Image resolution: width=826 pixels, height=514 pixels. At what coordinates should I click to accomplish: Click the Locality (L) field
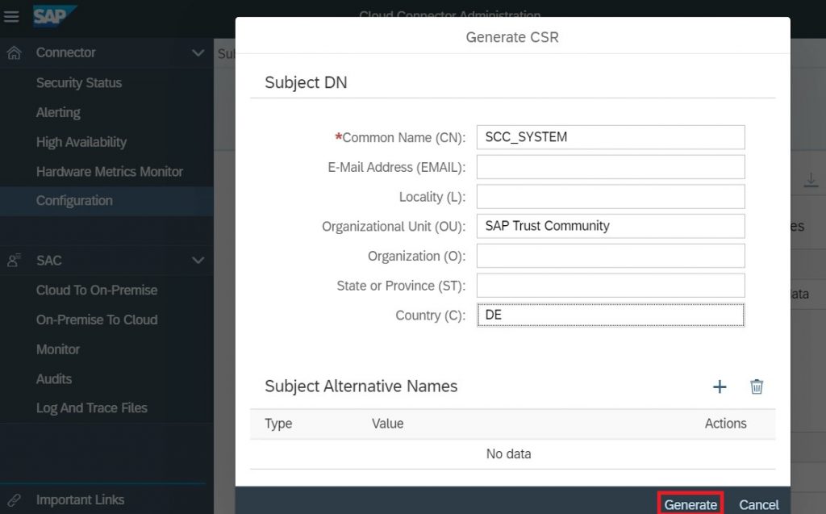611,196
